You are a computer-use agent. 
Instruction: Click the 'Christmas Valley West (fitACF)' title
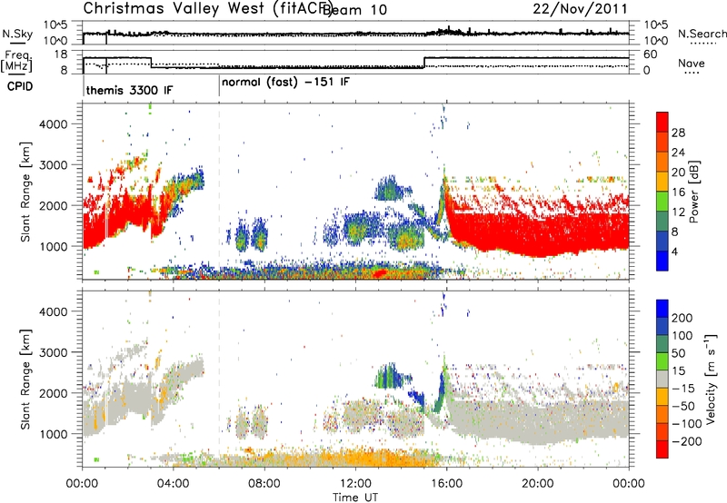pos(207,8)
